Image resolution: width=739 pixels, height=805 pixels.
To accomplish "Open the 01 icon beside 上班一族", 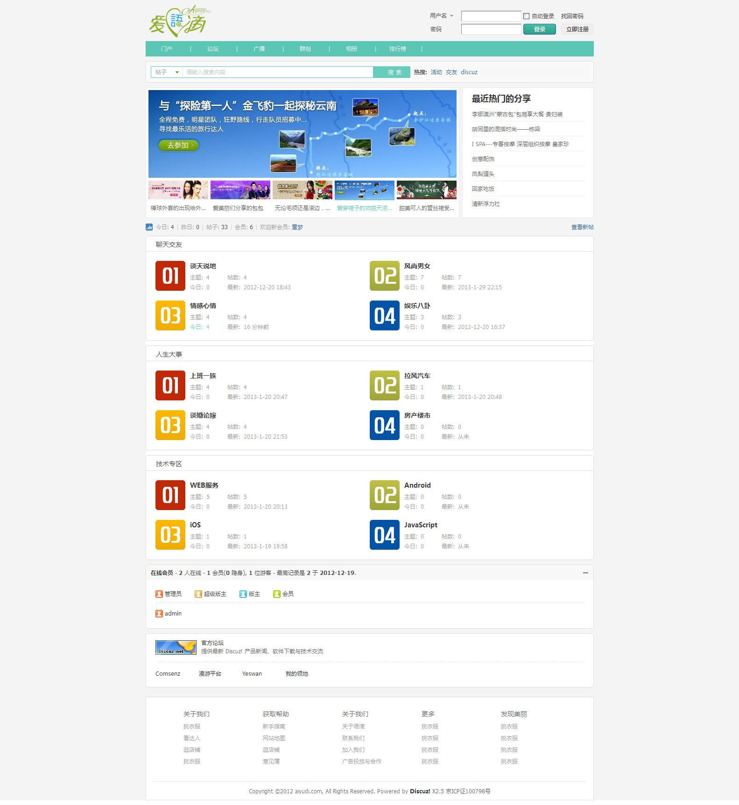I will coord(170,385).
